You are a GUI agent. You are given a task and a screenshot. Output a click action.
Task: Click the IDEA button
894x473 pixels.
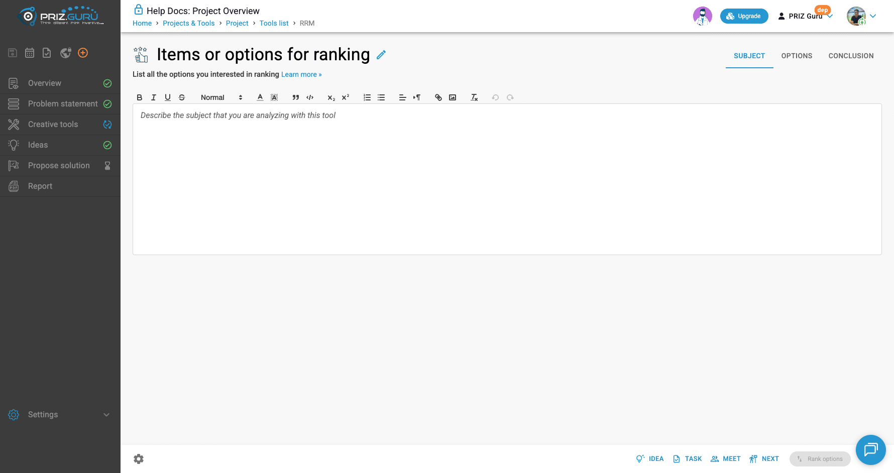(x=649, y=458)
